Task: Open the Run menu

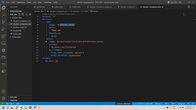Action: 40,2
